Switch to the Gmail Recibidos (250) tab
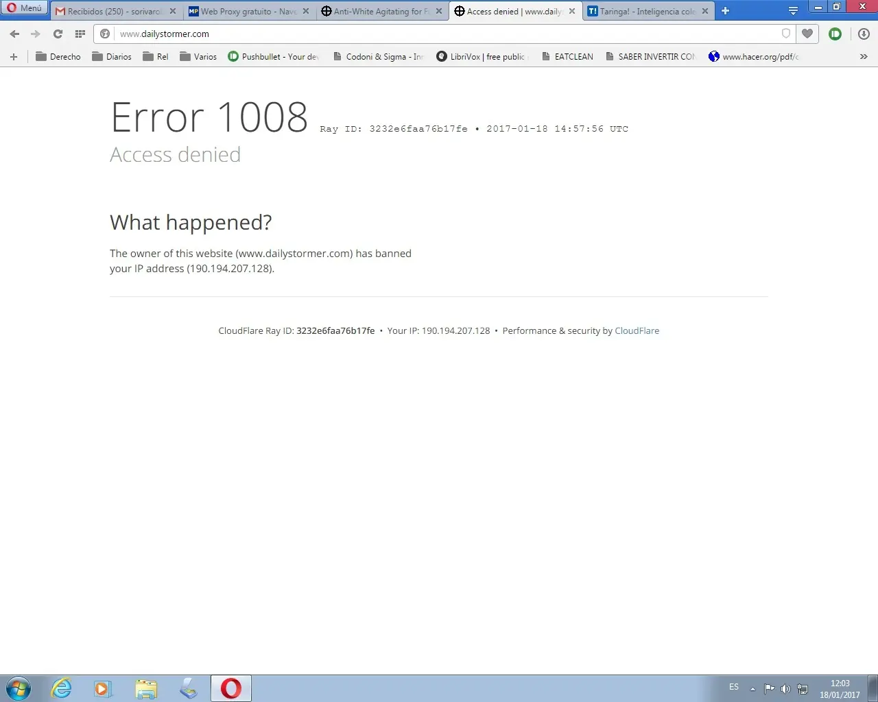 click(116, 12)
